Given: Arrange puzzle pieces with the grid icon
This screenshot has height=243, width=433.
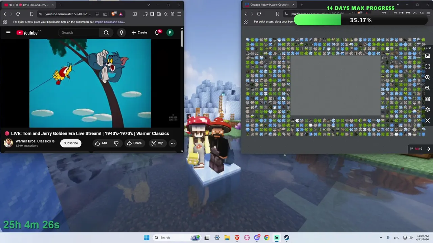Looking at the screenshot, I should click(x=428, y=99).
